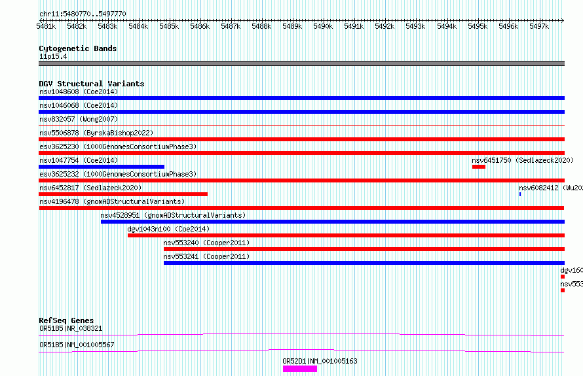Image resolution: width=583 pixels, height=376 pixels.
Task: Click the 5493k ruler tick label
Action: pos(415,26)
